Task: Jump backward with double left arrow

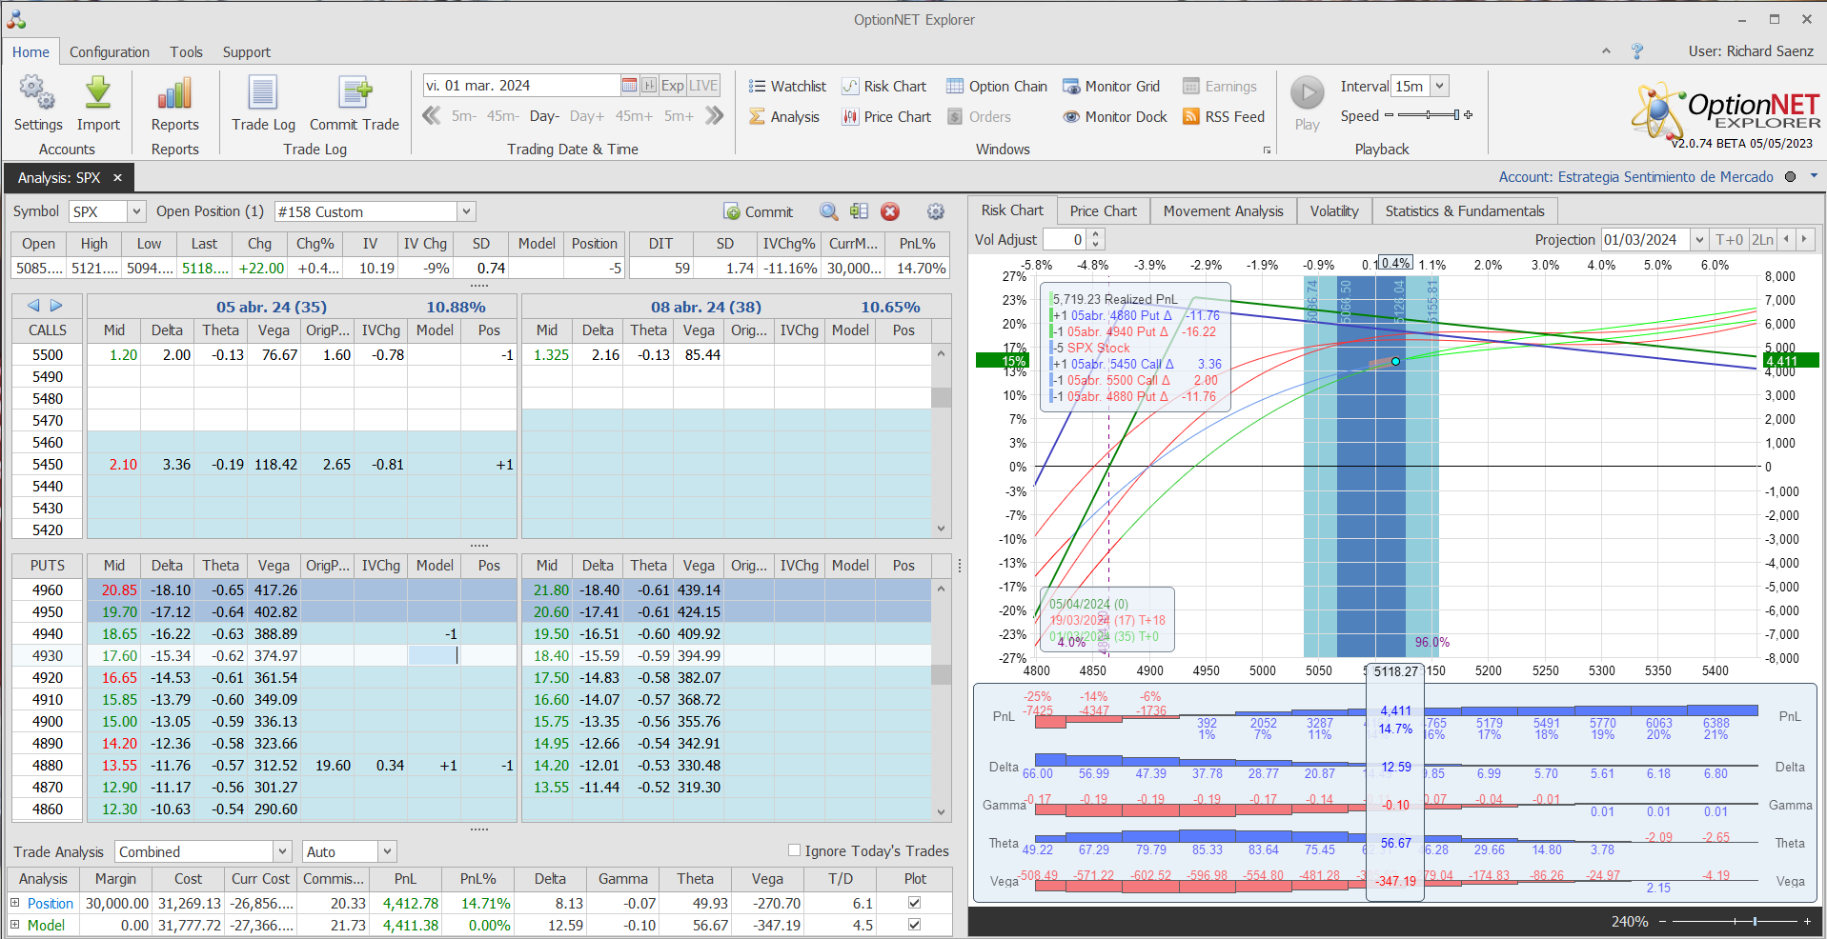Action: tap(432, 115)
